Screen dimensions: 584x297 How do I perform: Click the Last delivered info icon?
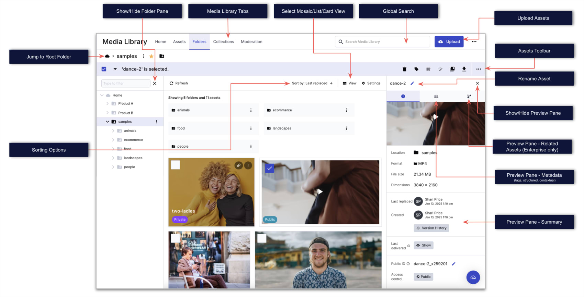(409, 246)
